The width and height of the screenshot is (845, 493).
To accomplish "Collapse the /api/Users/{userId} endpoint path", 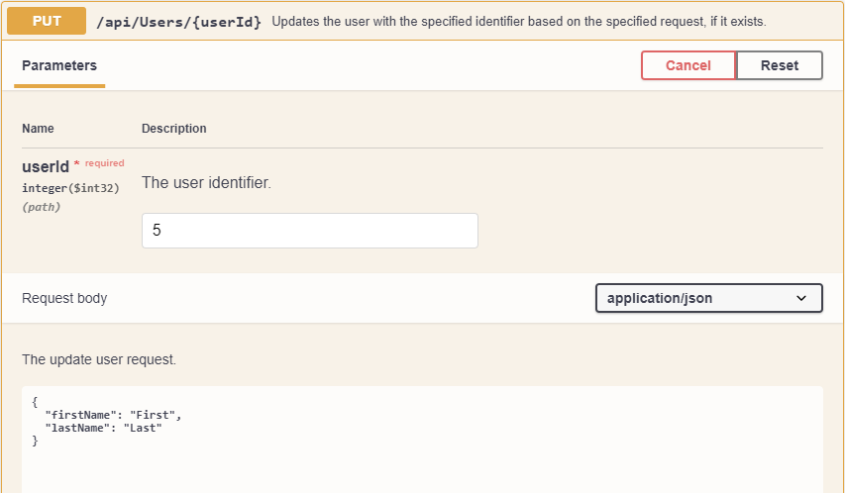I will 178,21.
